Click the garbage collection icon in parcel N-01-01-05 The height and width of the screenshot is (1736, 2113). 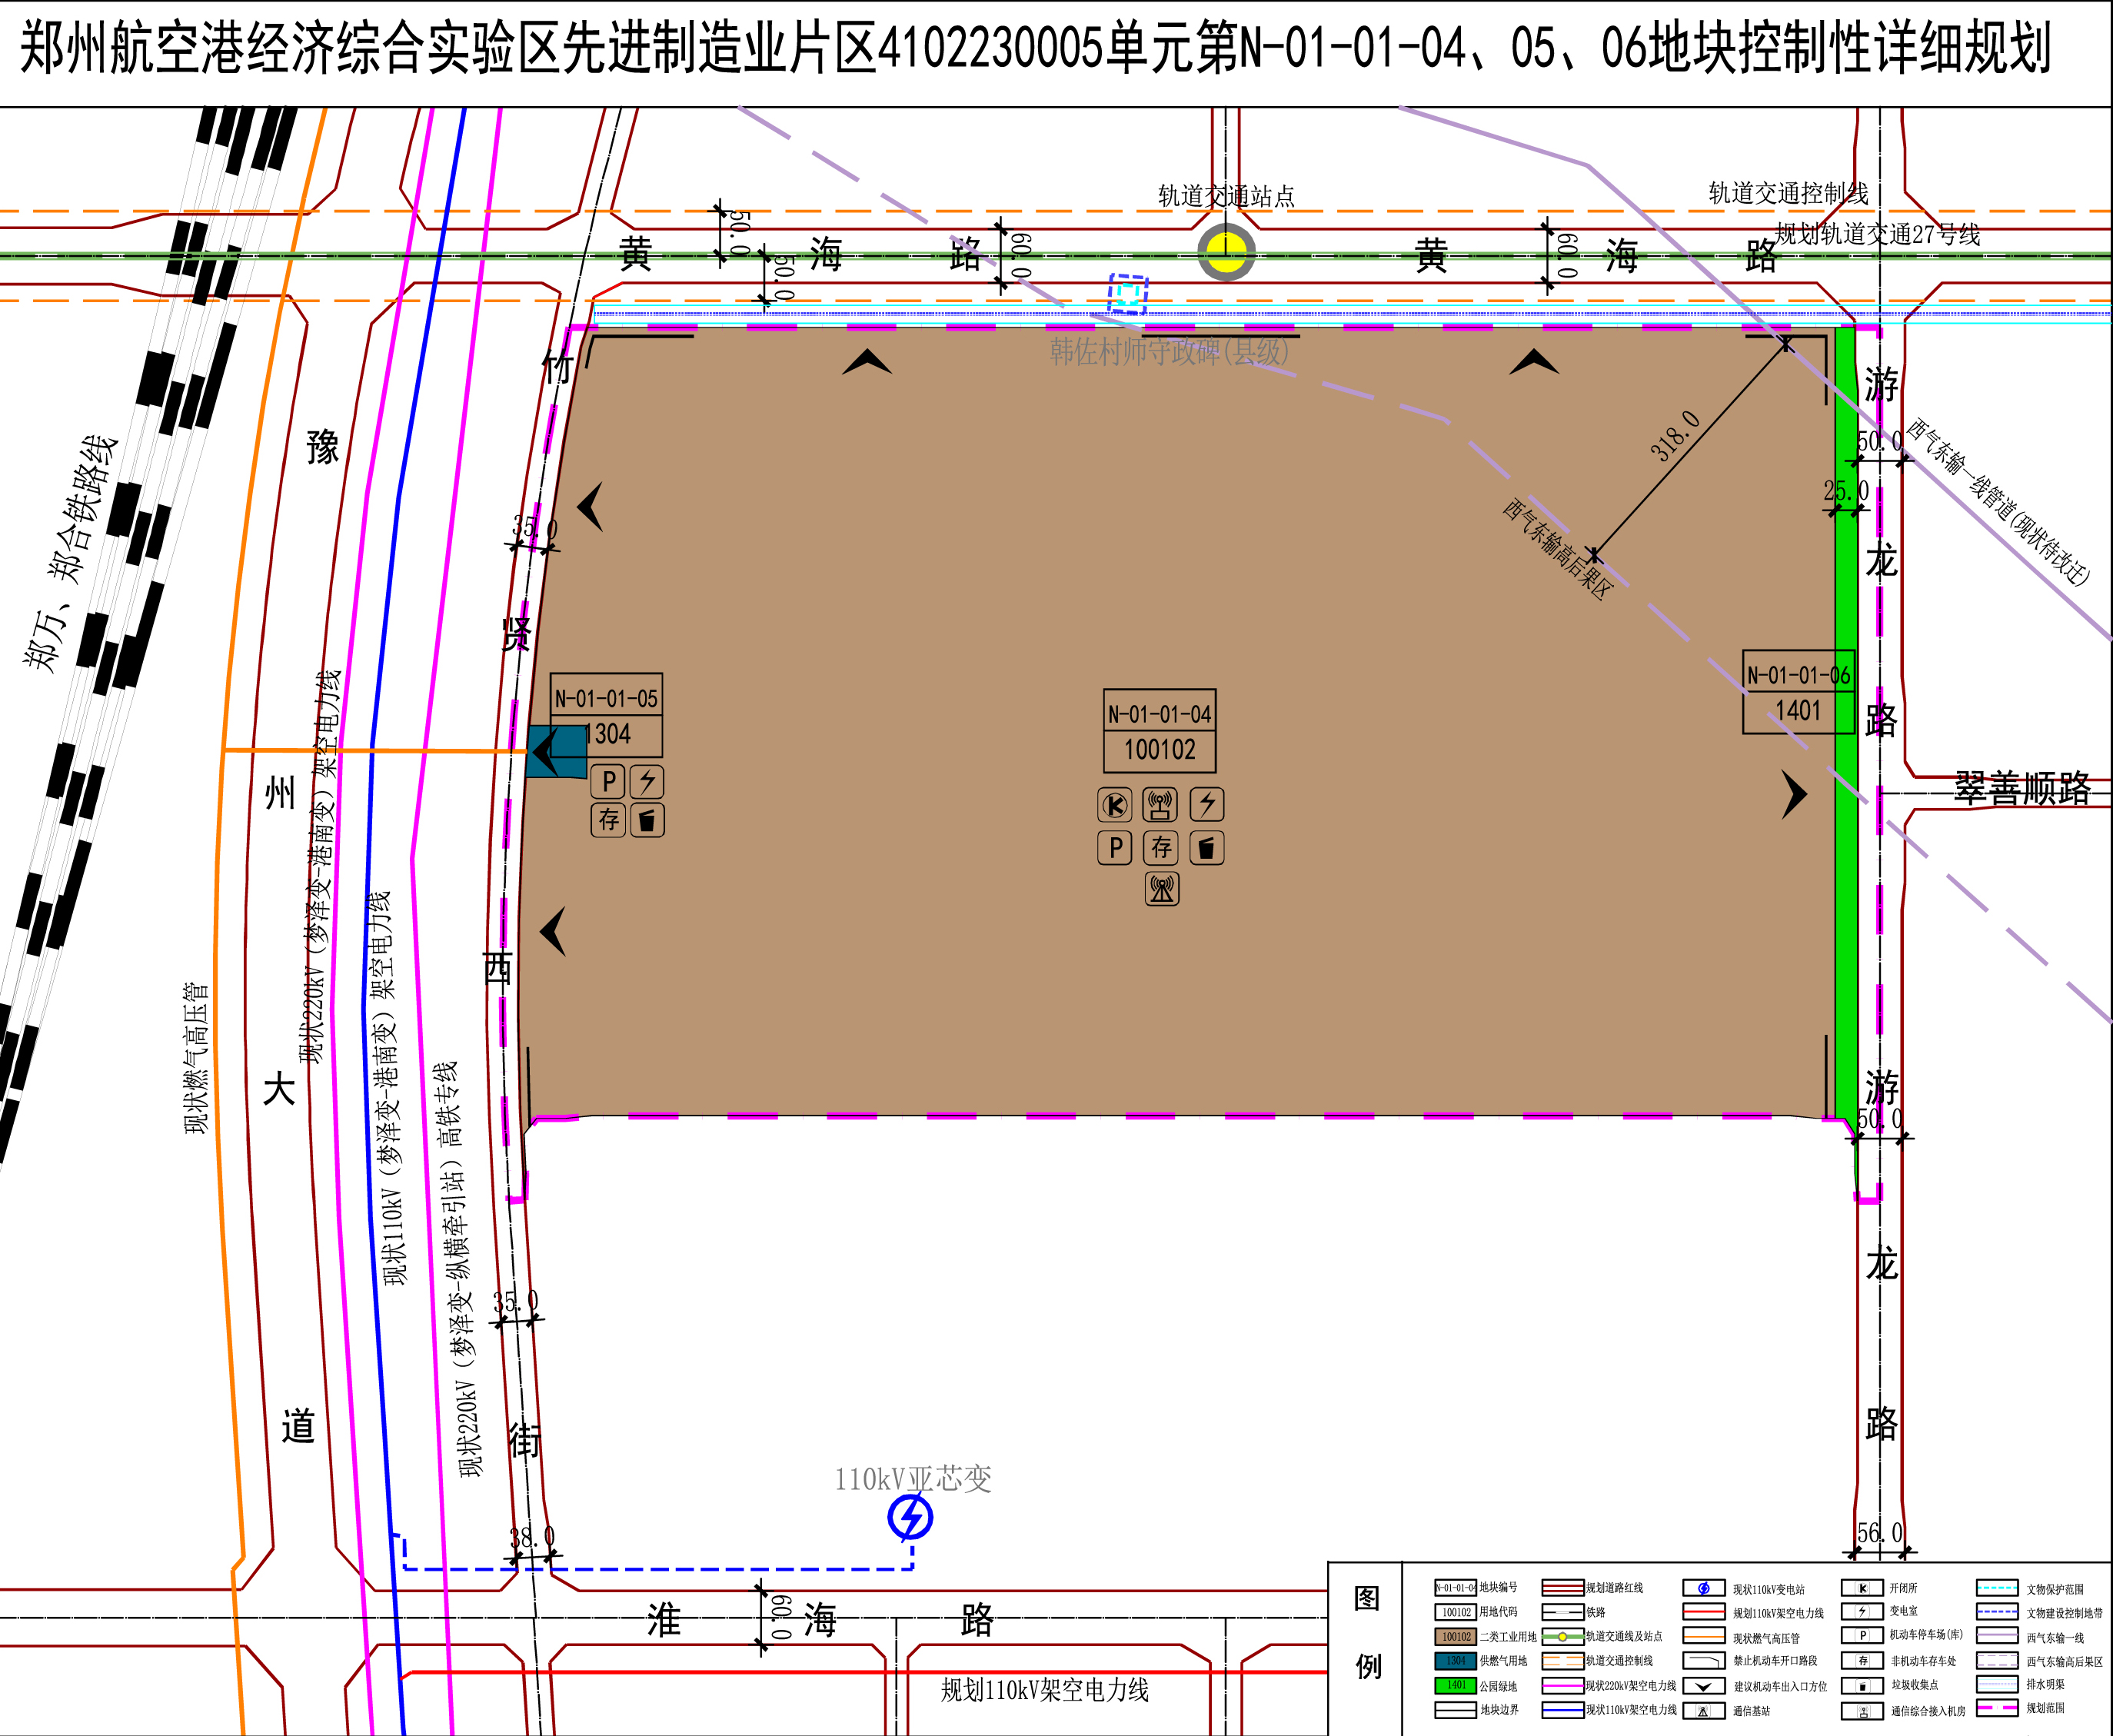[x=647, y=820]
